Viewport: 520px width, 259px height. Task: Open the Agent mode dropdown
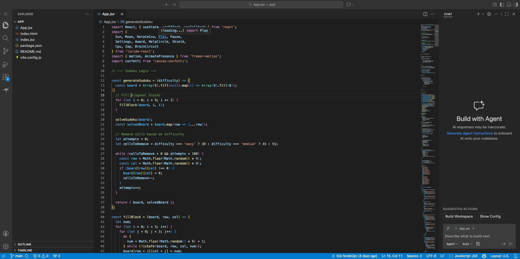[452, 244]
